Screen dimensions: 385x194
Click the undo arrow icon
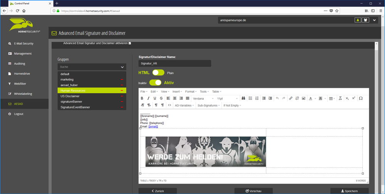pos(277,98)
